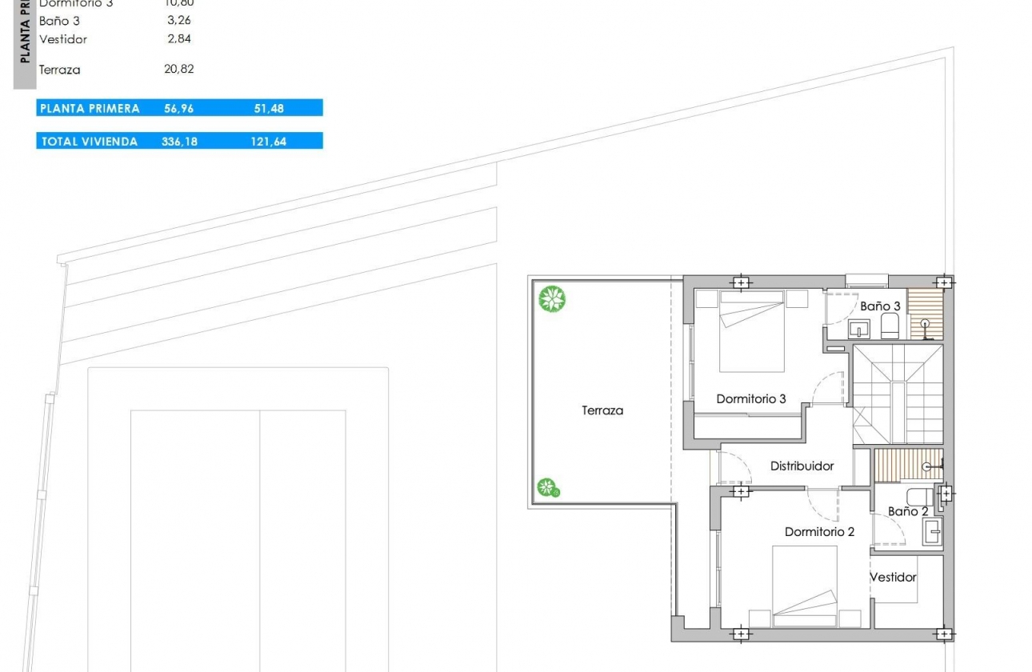Click the washbasin symbol in Baño 2

coord(932,532)
